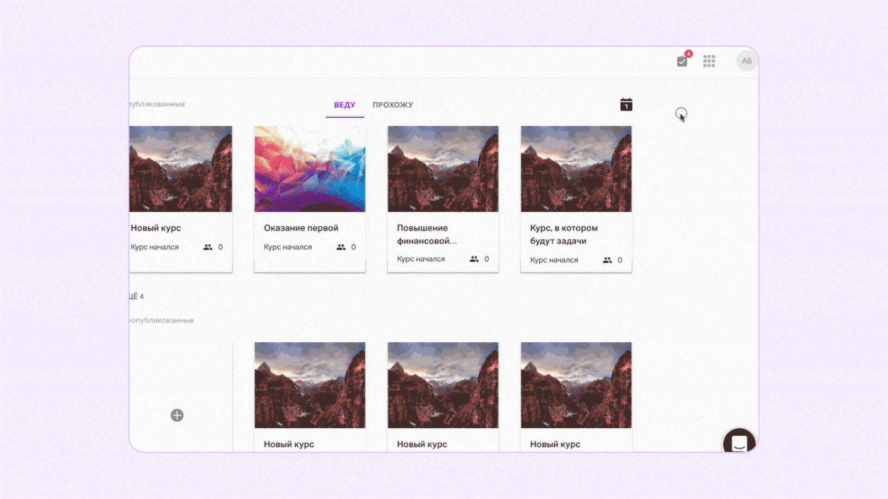Open first unpublished Новый курс thumbnail
Image resolution: width=888 pixels, height=499 pixels.
coord(310,385)
